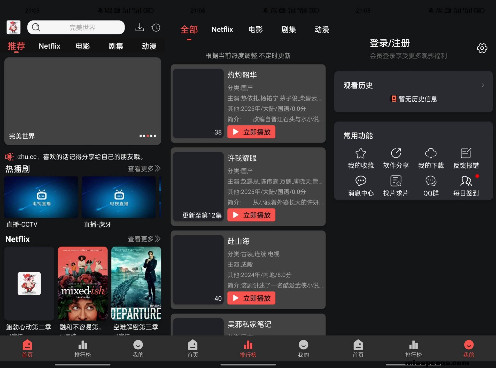The image size is (496, 368).
Task: Play 灼灼韶华 with 立即播放 button
Action: coord(251,132)
